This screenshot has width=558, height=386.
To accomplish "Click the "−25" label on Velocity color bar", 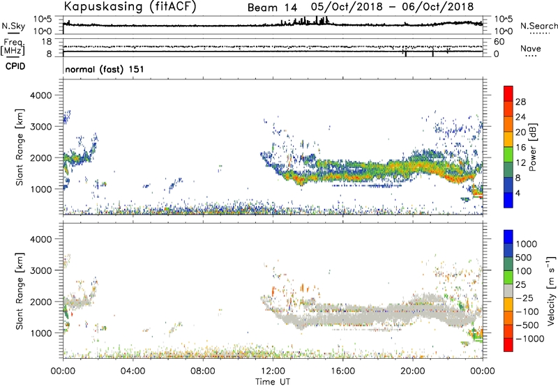I will 527,298.
